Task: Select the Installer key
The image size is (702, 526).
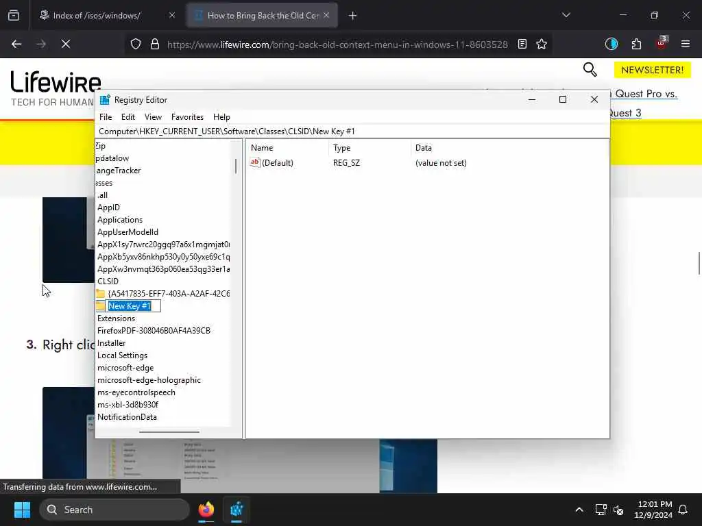Action: click(x=112, y=343)
